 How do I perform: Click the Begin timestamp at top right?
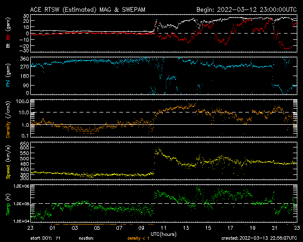[247, 9]
